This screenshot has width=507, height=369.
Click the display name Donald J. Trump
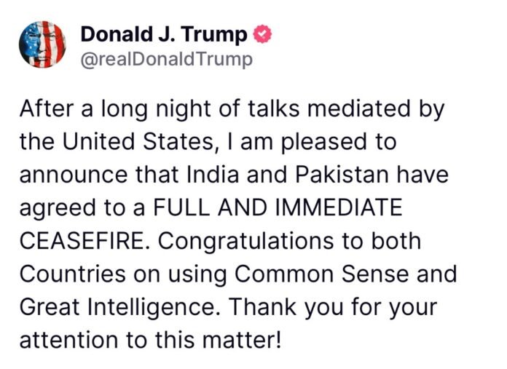click(x=165, y=34)
